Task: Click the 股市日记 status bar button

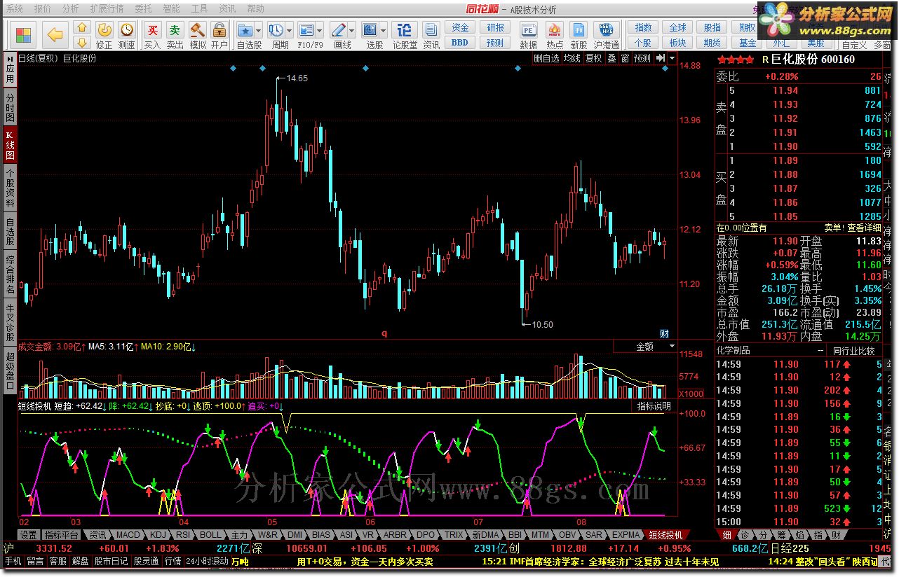Action: [111, 562]
